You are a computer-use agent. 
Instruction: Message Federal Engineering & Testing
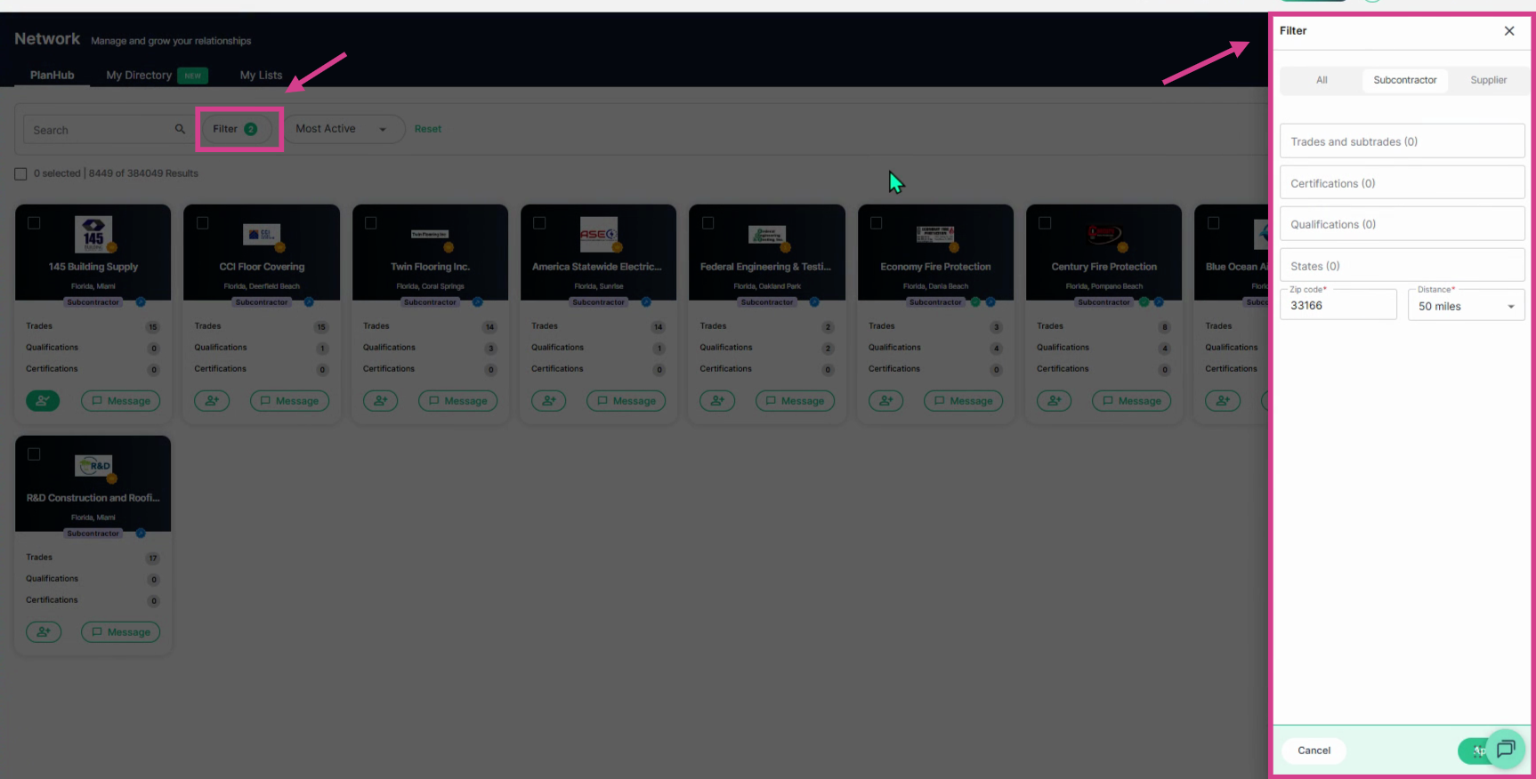[x=795, y=401]
